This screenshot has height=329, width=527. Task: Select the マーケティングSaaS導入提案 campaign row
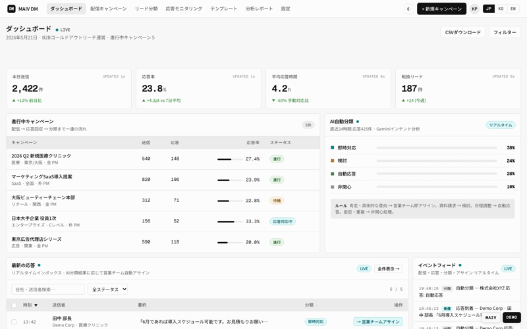[x=163, y=180]
